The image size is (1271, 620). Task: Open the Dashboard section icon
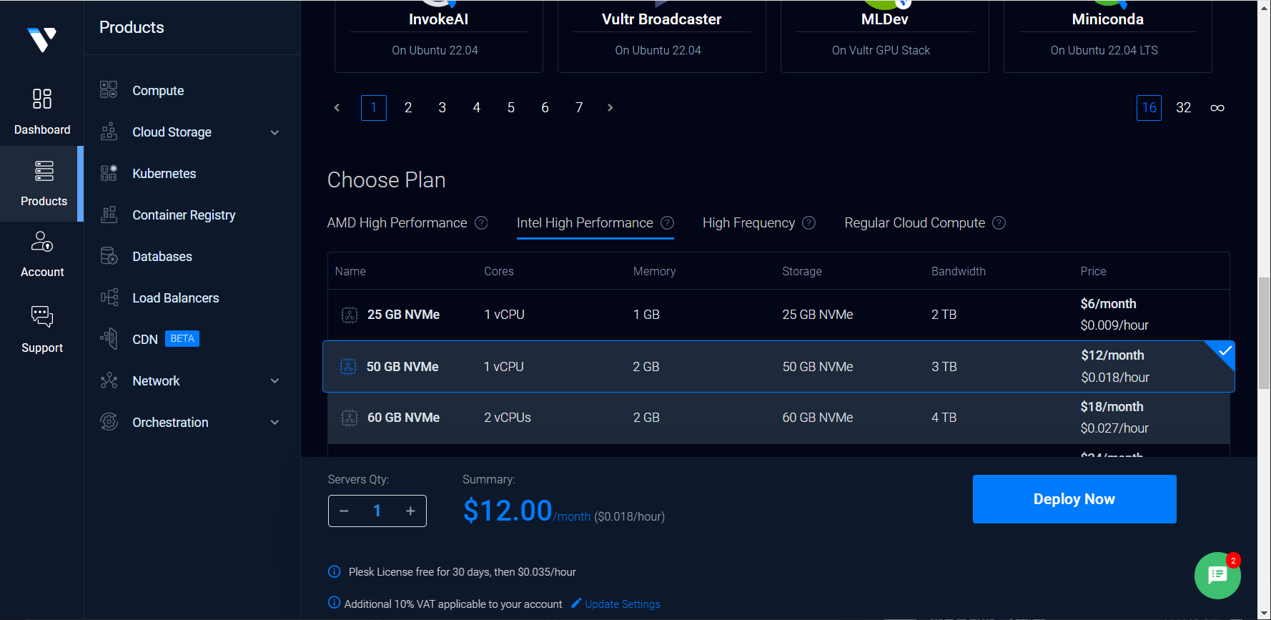click(x=42, y=99)
